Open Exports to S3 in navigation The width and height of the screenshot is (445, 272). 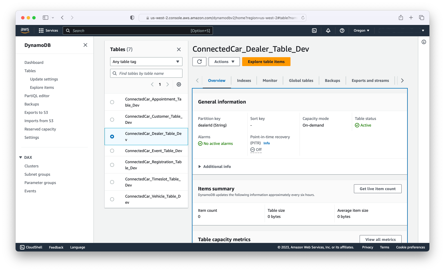coord(36,112)
